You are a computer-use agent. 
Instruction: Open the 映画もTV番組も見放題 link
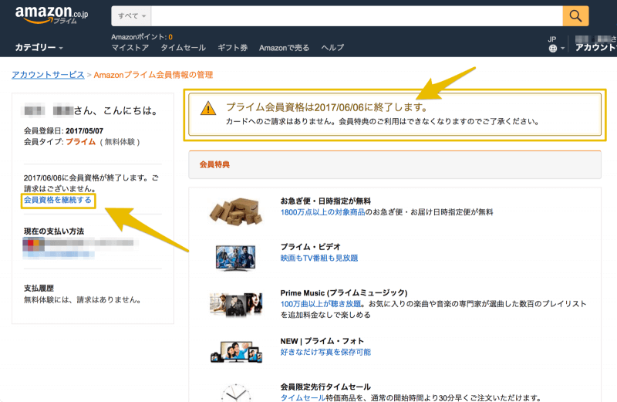click(x=319, y=258)
